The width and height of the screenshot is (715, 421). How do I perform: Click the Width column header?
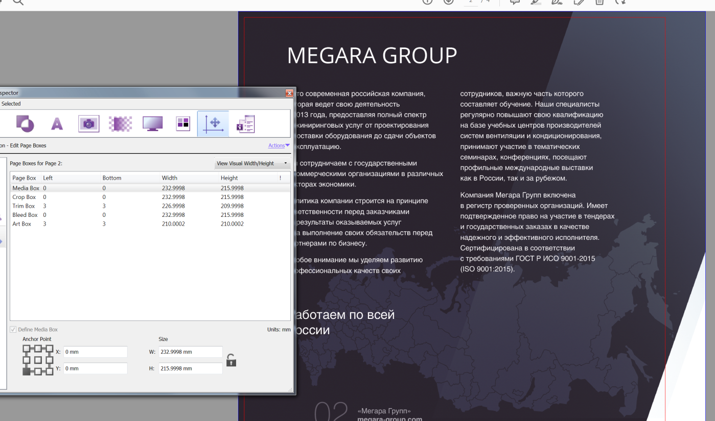click(x=189, y=178)
